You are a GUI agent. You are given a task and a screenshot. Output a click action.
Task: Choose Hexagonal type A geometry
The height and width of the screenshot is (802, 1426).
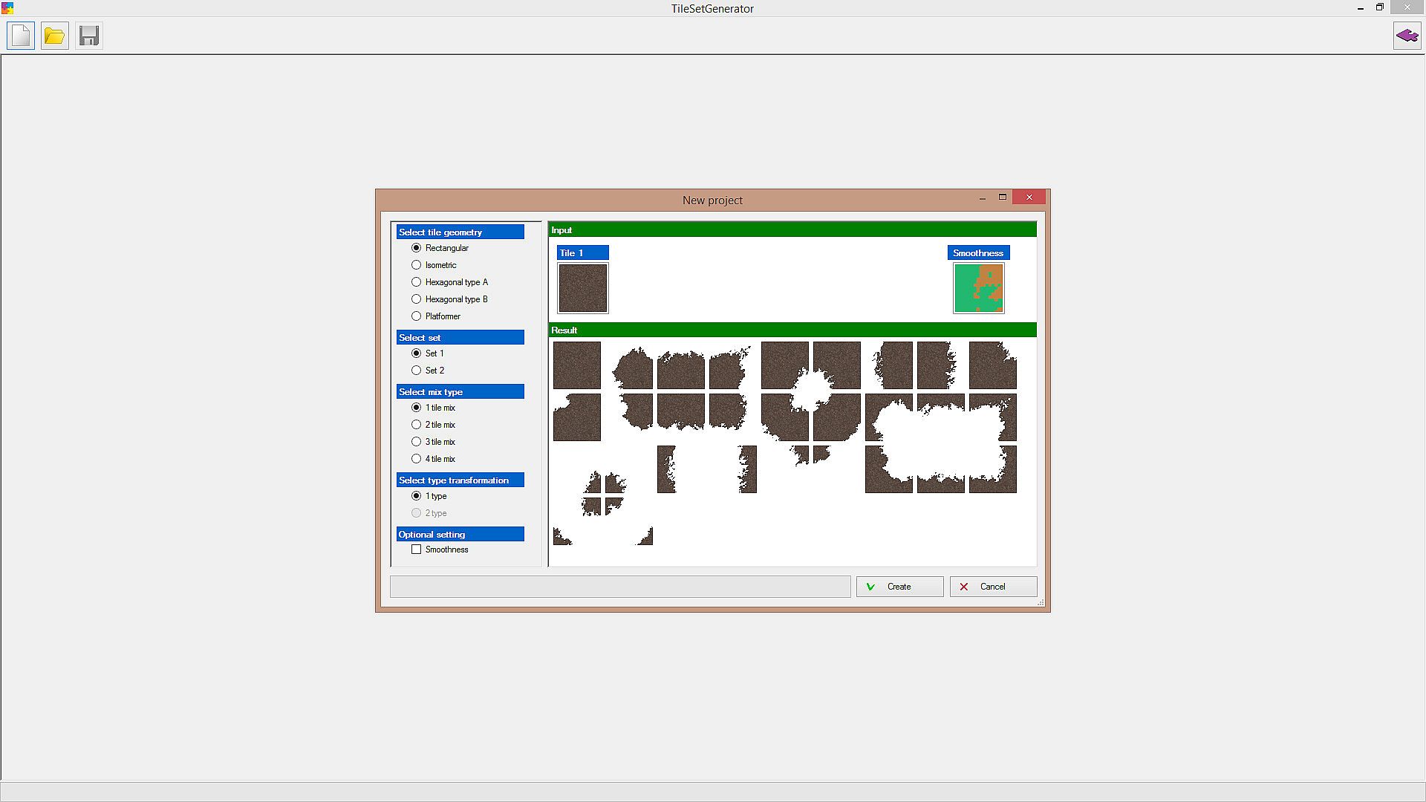point(417,282)
